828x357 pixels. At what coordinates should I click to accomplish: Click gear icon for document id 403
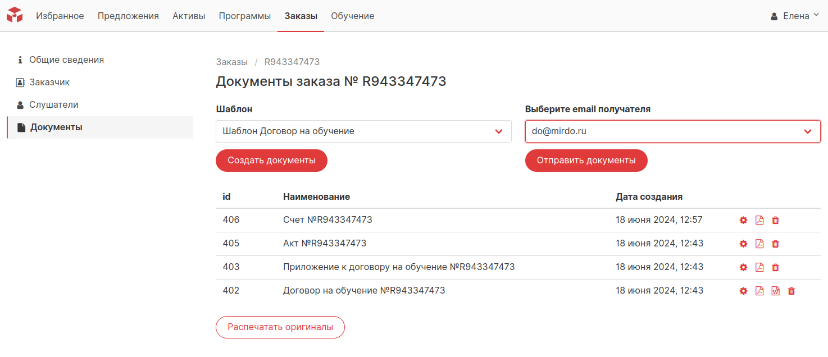[x=743, y=267]
